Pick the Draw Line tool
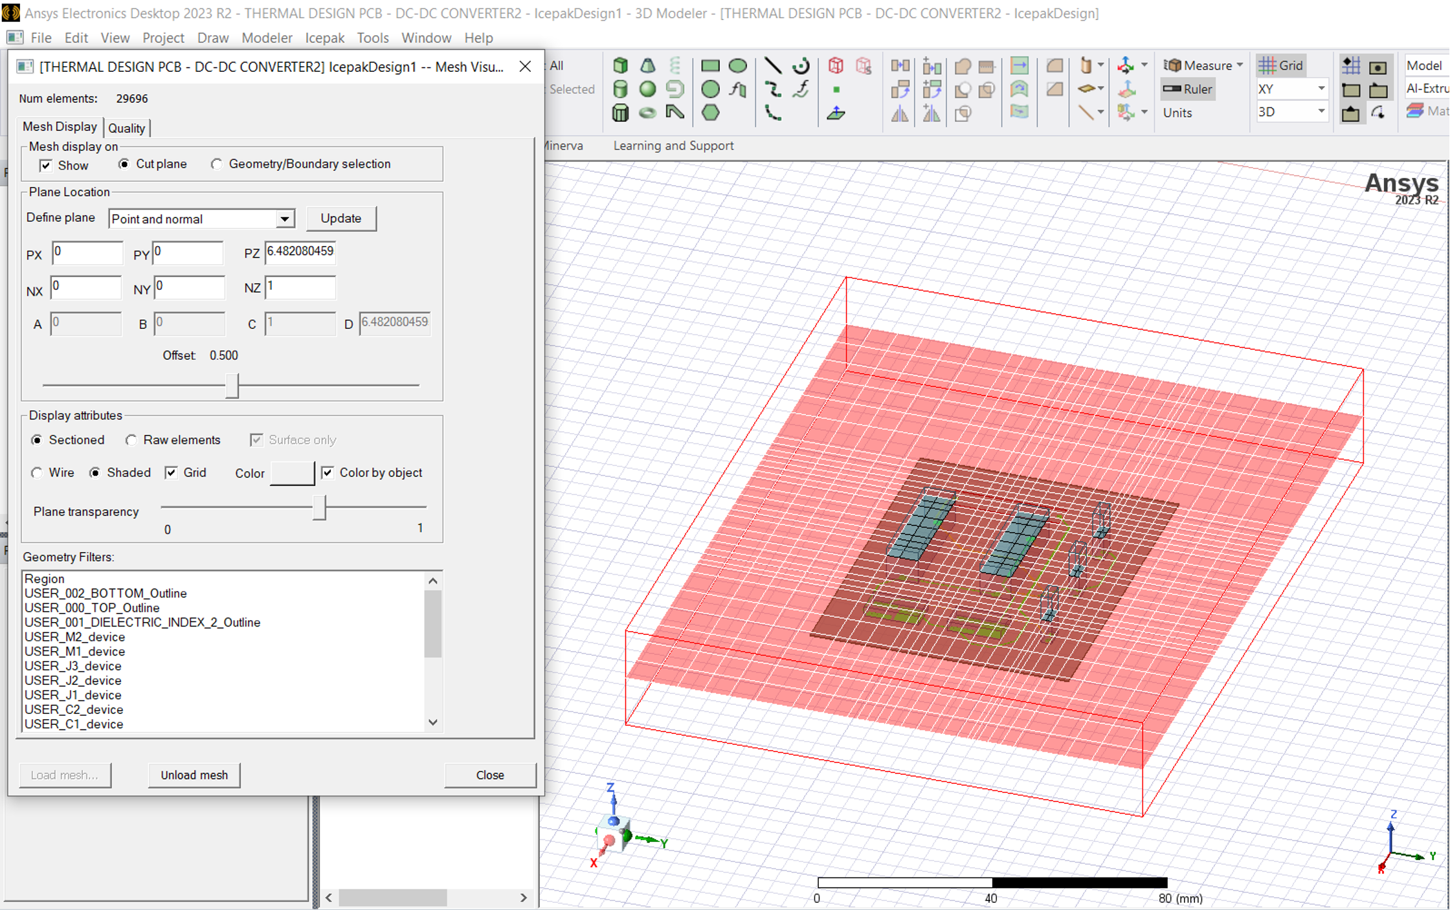Screen dimensions: 1450x910 click(x=772, y=65)
